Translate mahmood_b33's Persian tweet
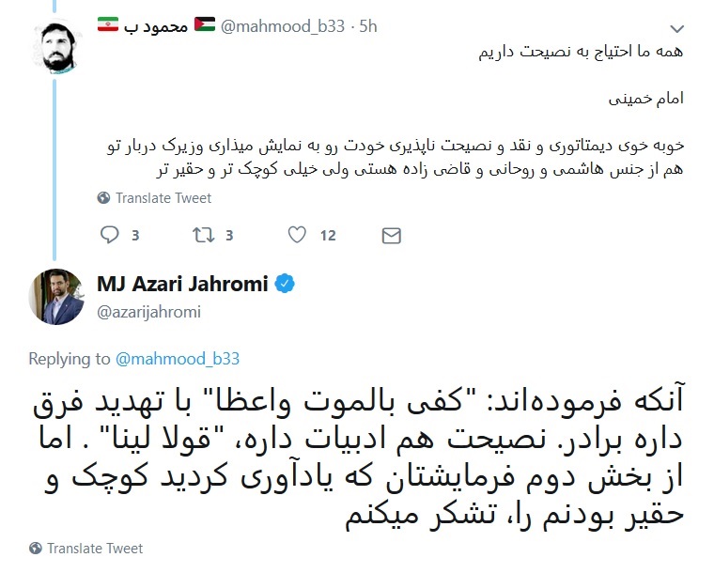 pos(163,198)
